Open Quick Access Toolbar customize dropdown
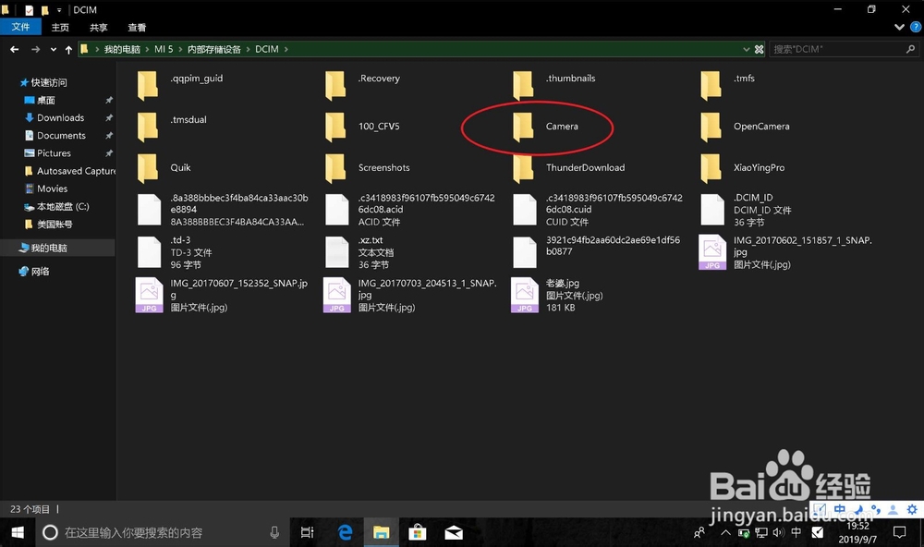Viewport: 924px width, 547px height. 59,10
